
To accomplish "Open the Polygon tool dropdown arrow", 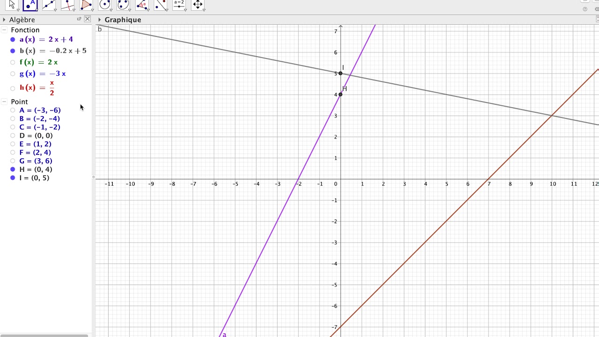I will tap(92, 10).
